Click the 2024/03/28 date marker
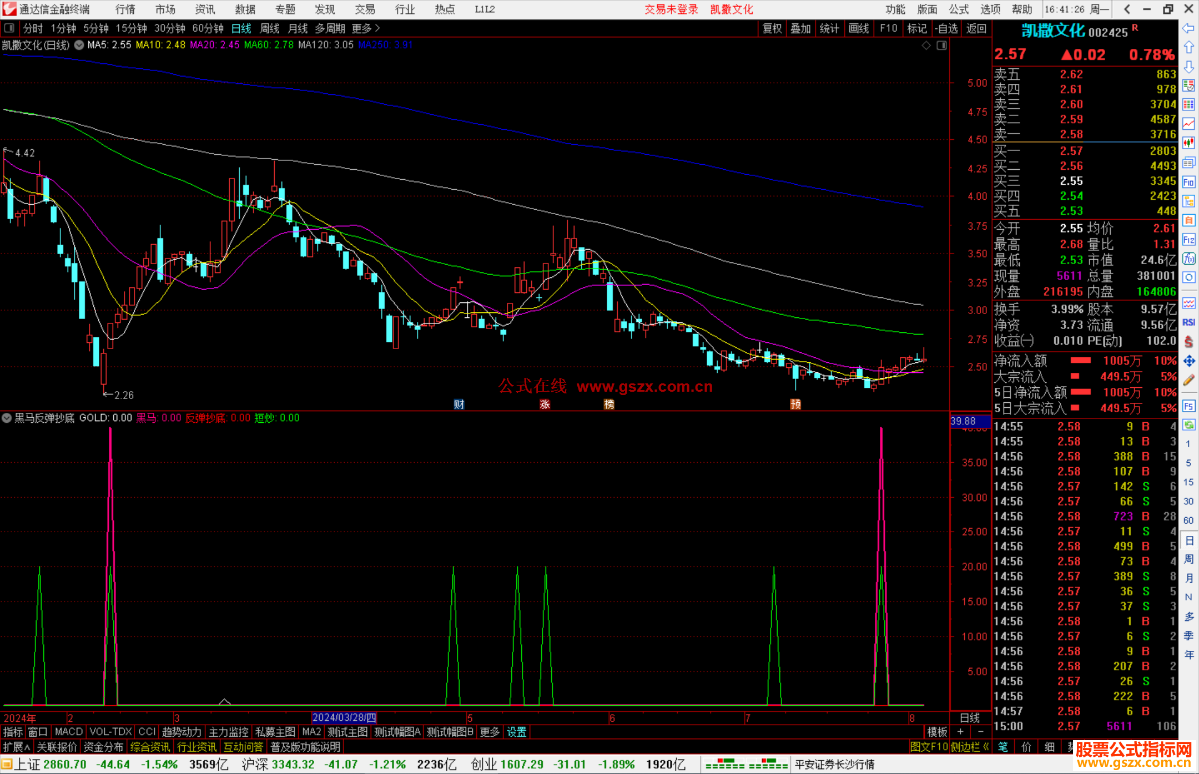 tap(344, 718)
